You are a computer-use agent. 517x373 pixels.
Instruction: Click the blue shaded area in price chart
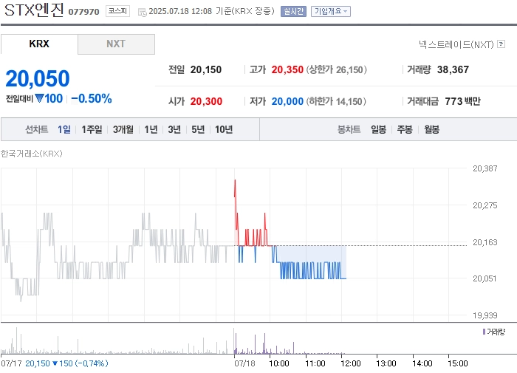tap(310, 254)
